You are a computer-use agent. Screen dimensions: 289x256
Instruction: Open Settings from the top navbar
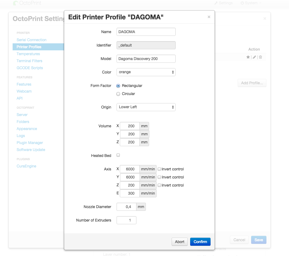tap(223, 3)
